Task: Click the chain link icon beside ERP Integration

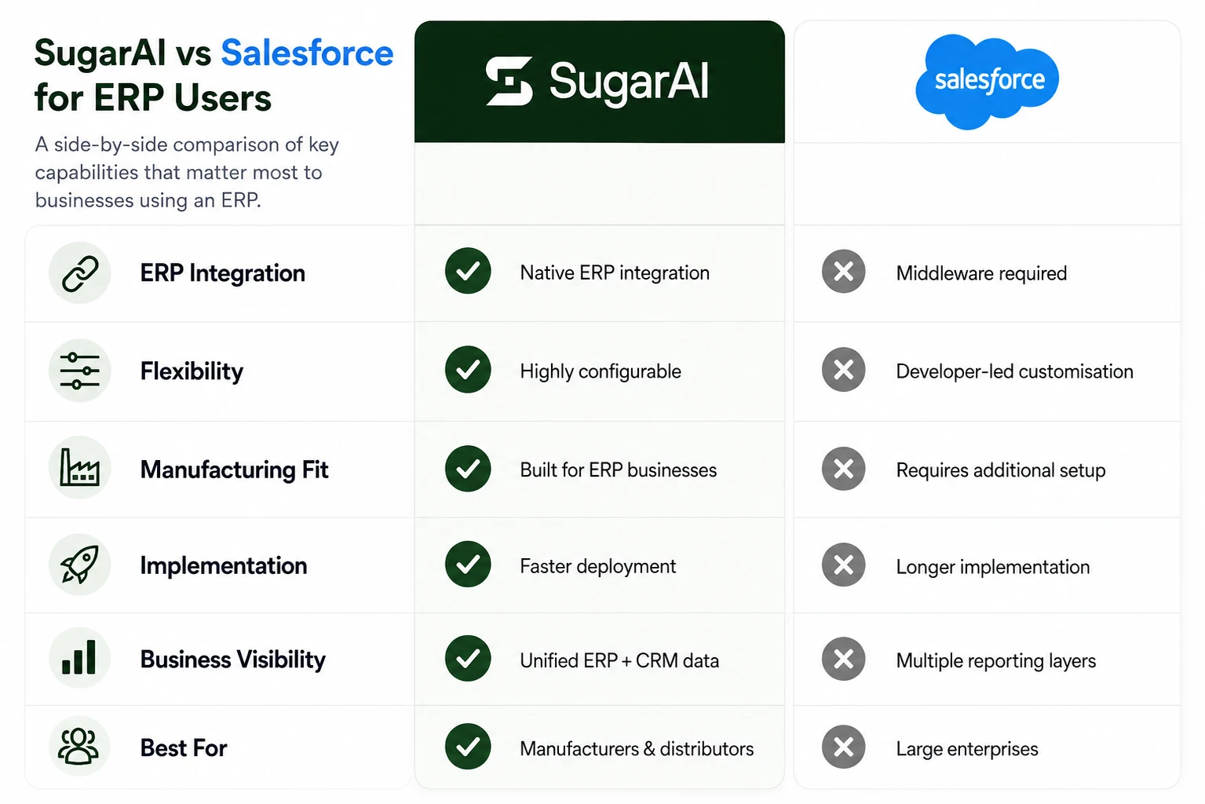Action: coord(80,273)
